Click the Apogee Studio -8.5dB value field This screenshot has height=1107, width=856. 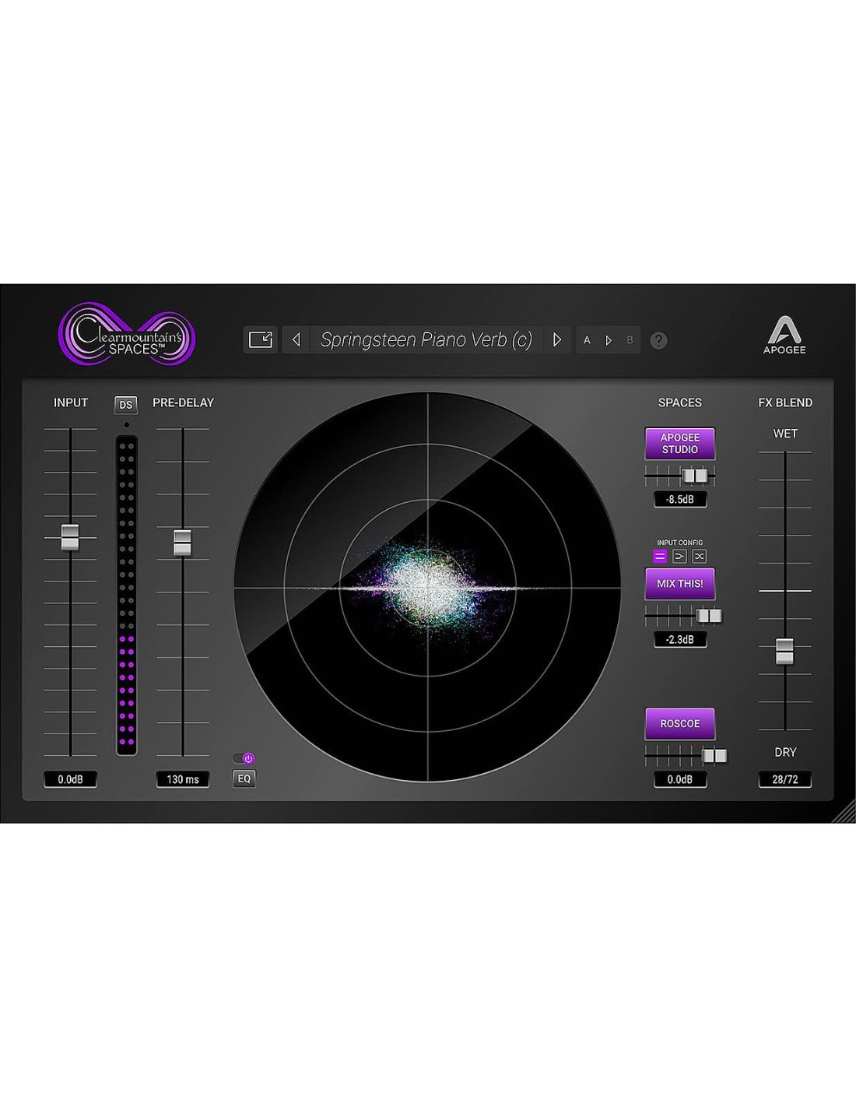pos(680,500)
